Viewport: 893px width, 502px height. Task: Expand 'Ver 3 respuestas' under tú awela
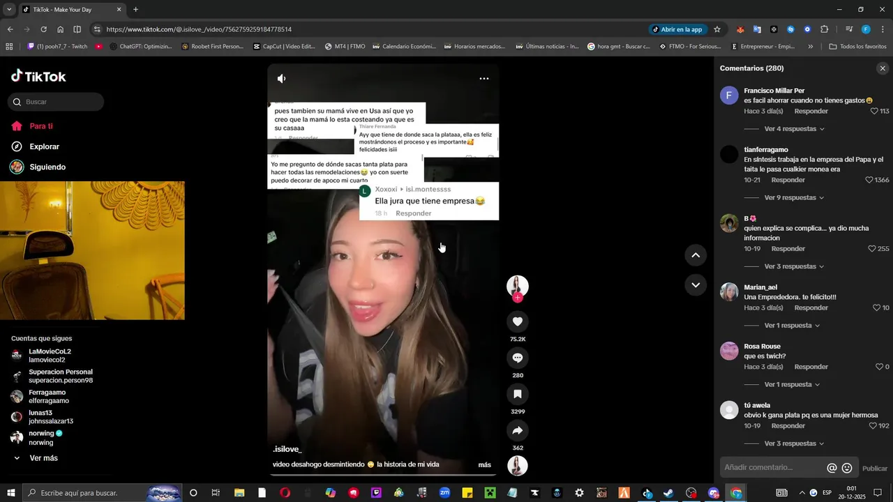(794, 443)
